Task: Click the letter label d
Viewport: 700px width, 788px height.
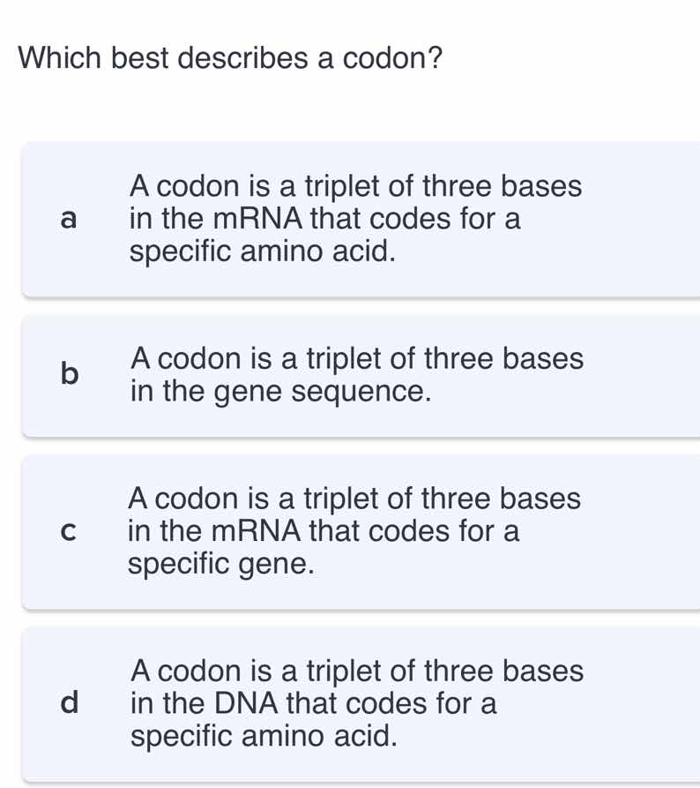Action: (x=68, y=703)
